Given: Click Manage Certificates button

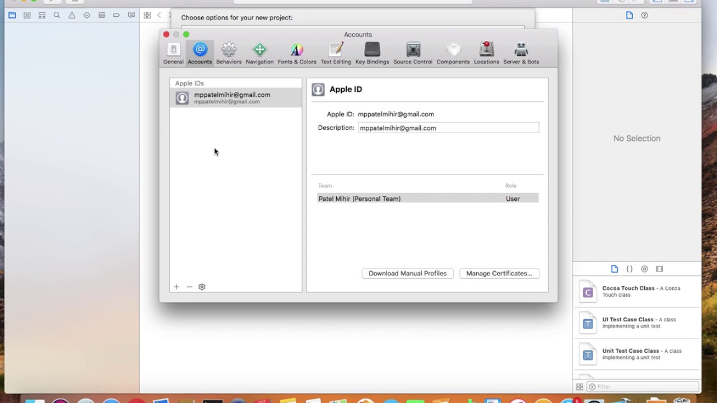Looking at the screenshot, I should tap(499, 273).
